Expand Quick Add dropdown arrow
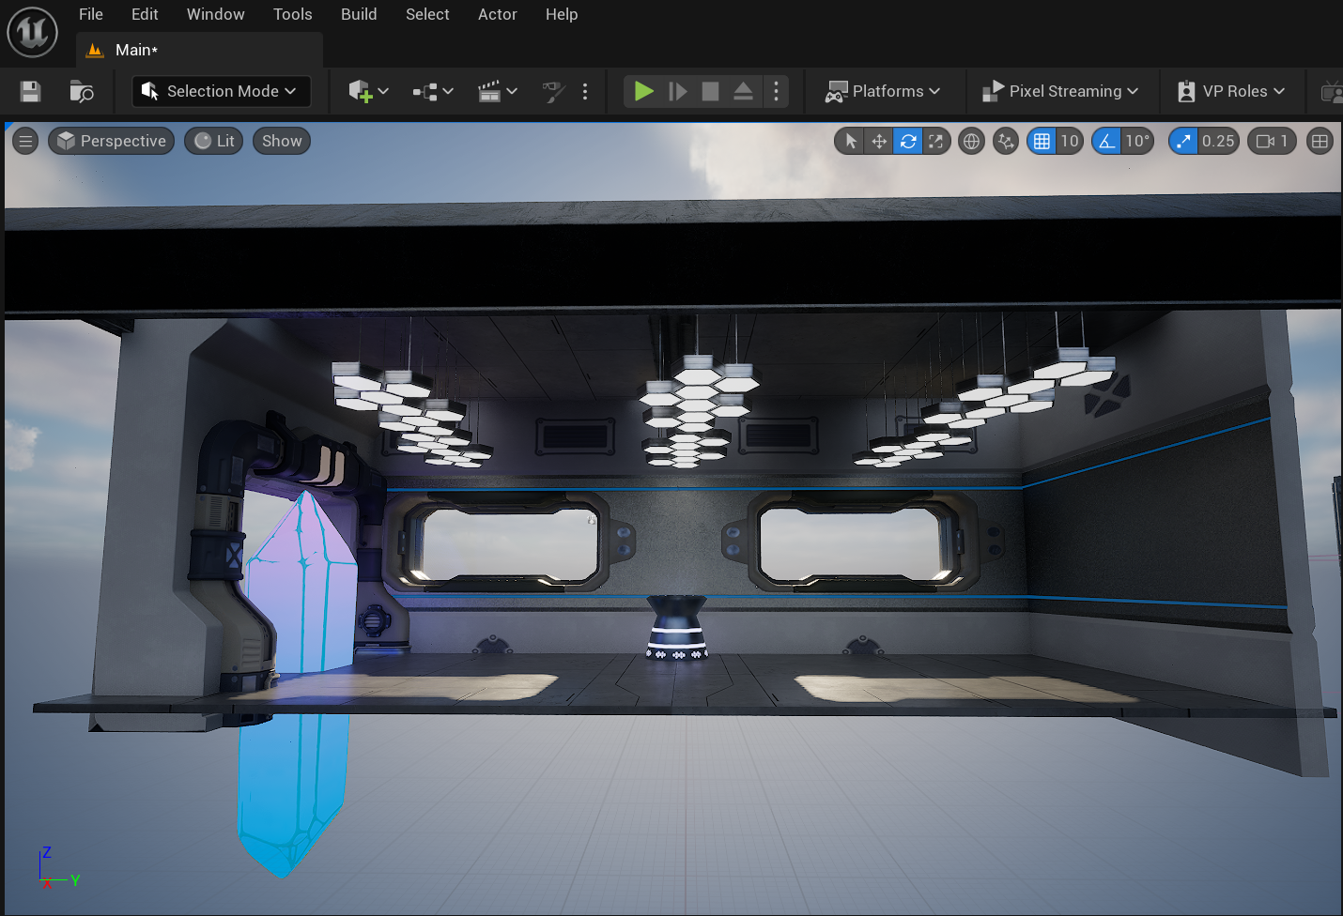 [383, 91]
